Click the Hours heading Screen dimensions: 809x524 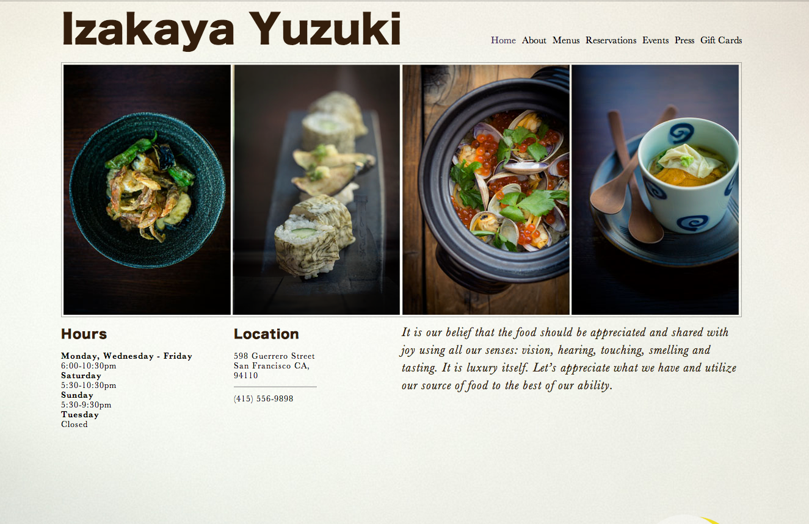pyautogui.click(x=84, y=334)
